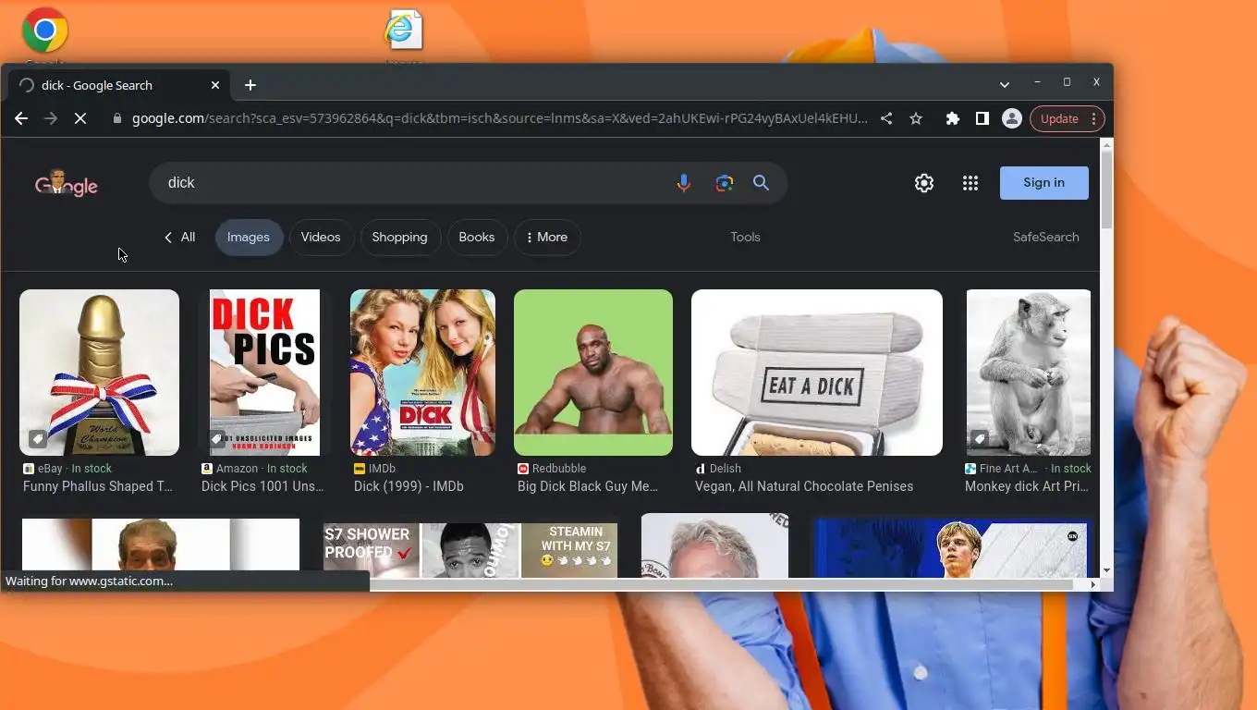The height and width of the screenshot is (710, 1257).
Task: Open the tab search chevron in the title bar
Action: coord(1004,85)
